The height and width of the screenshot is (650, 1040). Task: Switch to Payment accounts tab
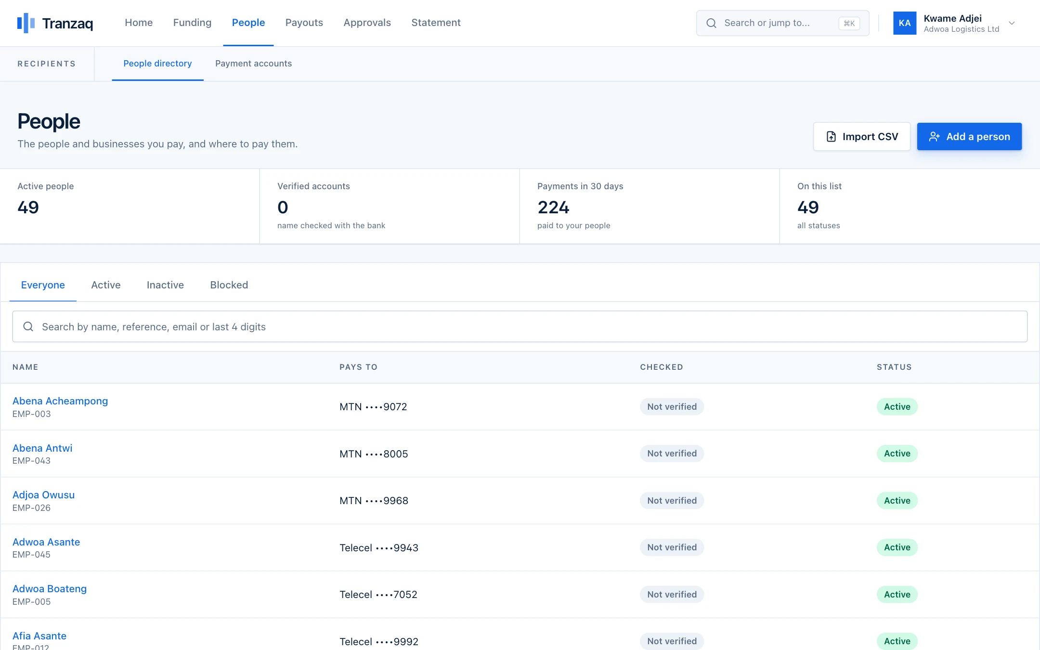(253, 64)
